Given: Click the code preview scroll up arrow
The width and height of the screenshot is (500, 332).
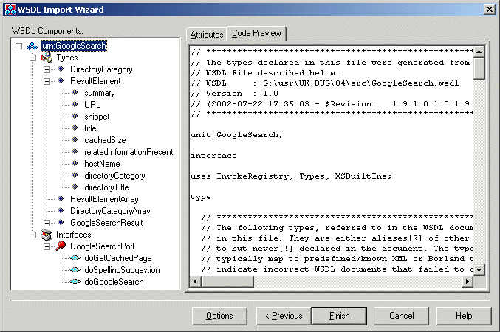Looking at the screenshot, I should tap(479, 52).
